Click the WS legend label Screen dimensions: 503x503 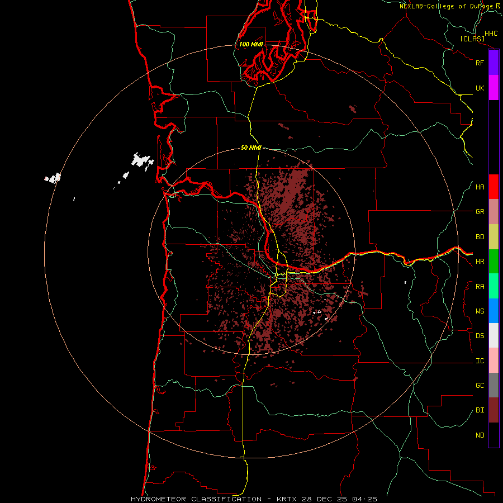point(480,311)
